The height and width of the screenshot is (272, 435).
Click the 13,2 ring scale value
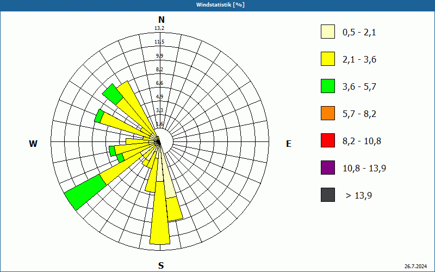pos(159,28)
